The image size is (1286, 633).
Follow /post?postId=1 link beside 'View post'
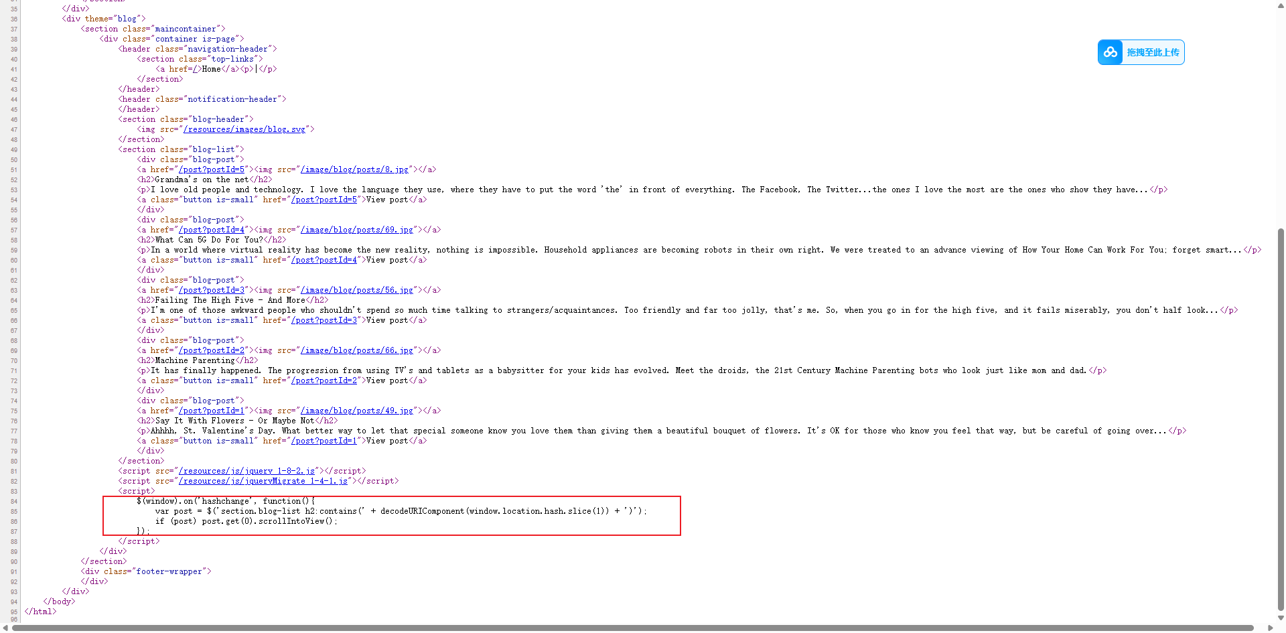coord(324,441)
